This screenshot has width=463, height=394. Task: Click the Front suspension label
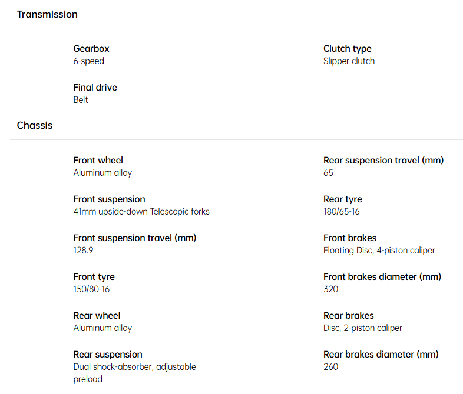click(x=109, y=199)
